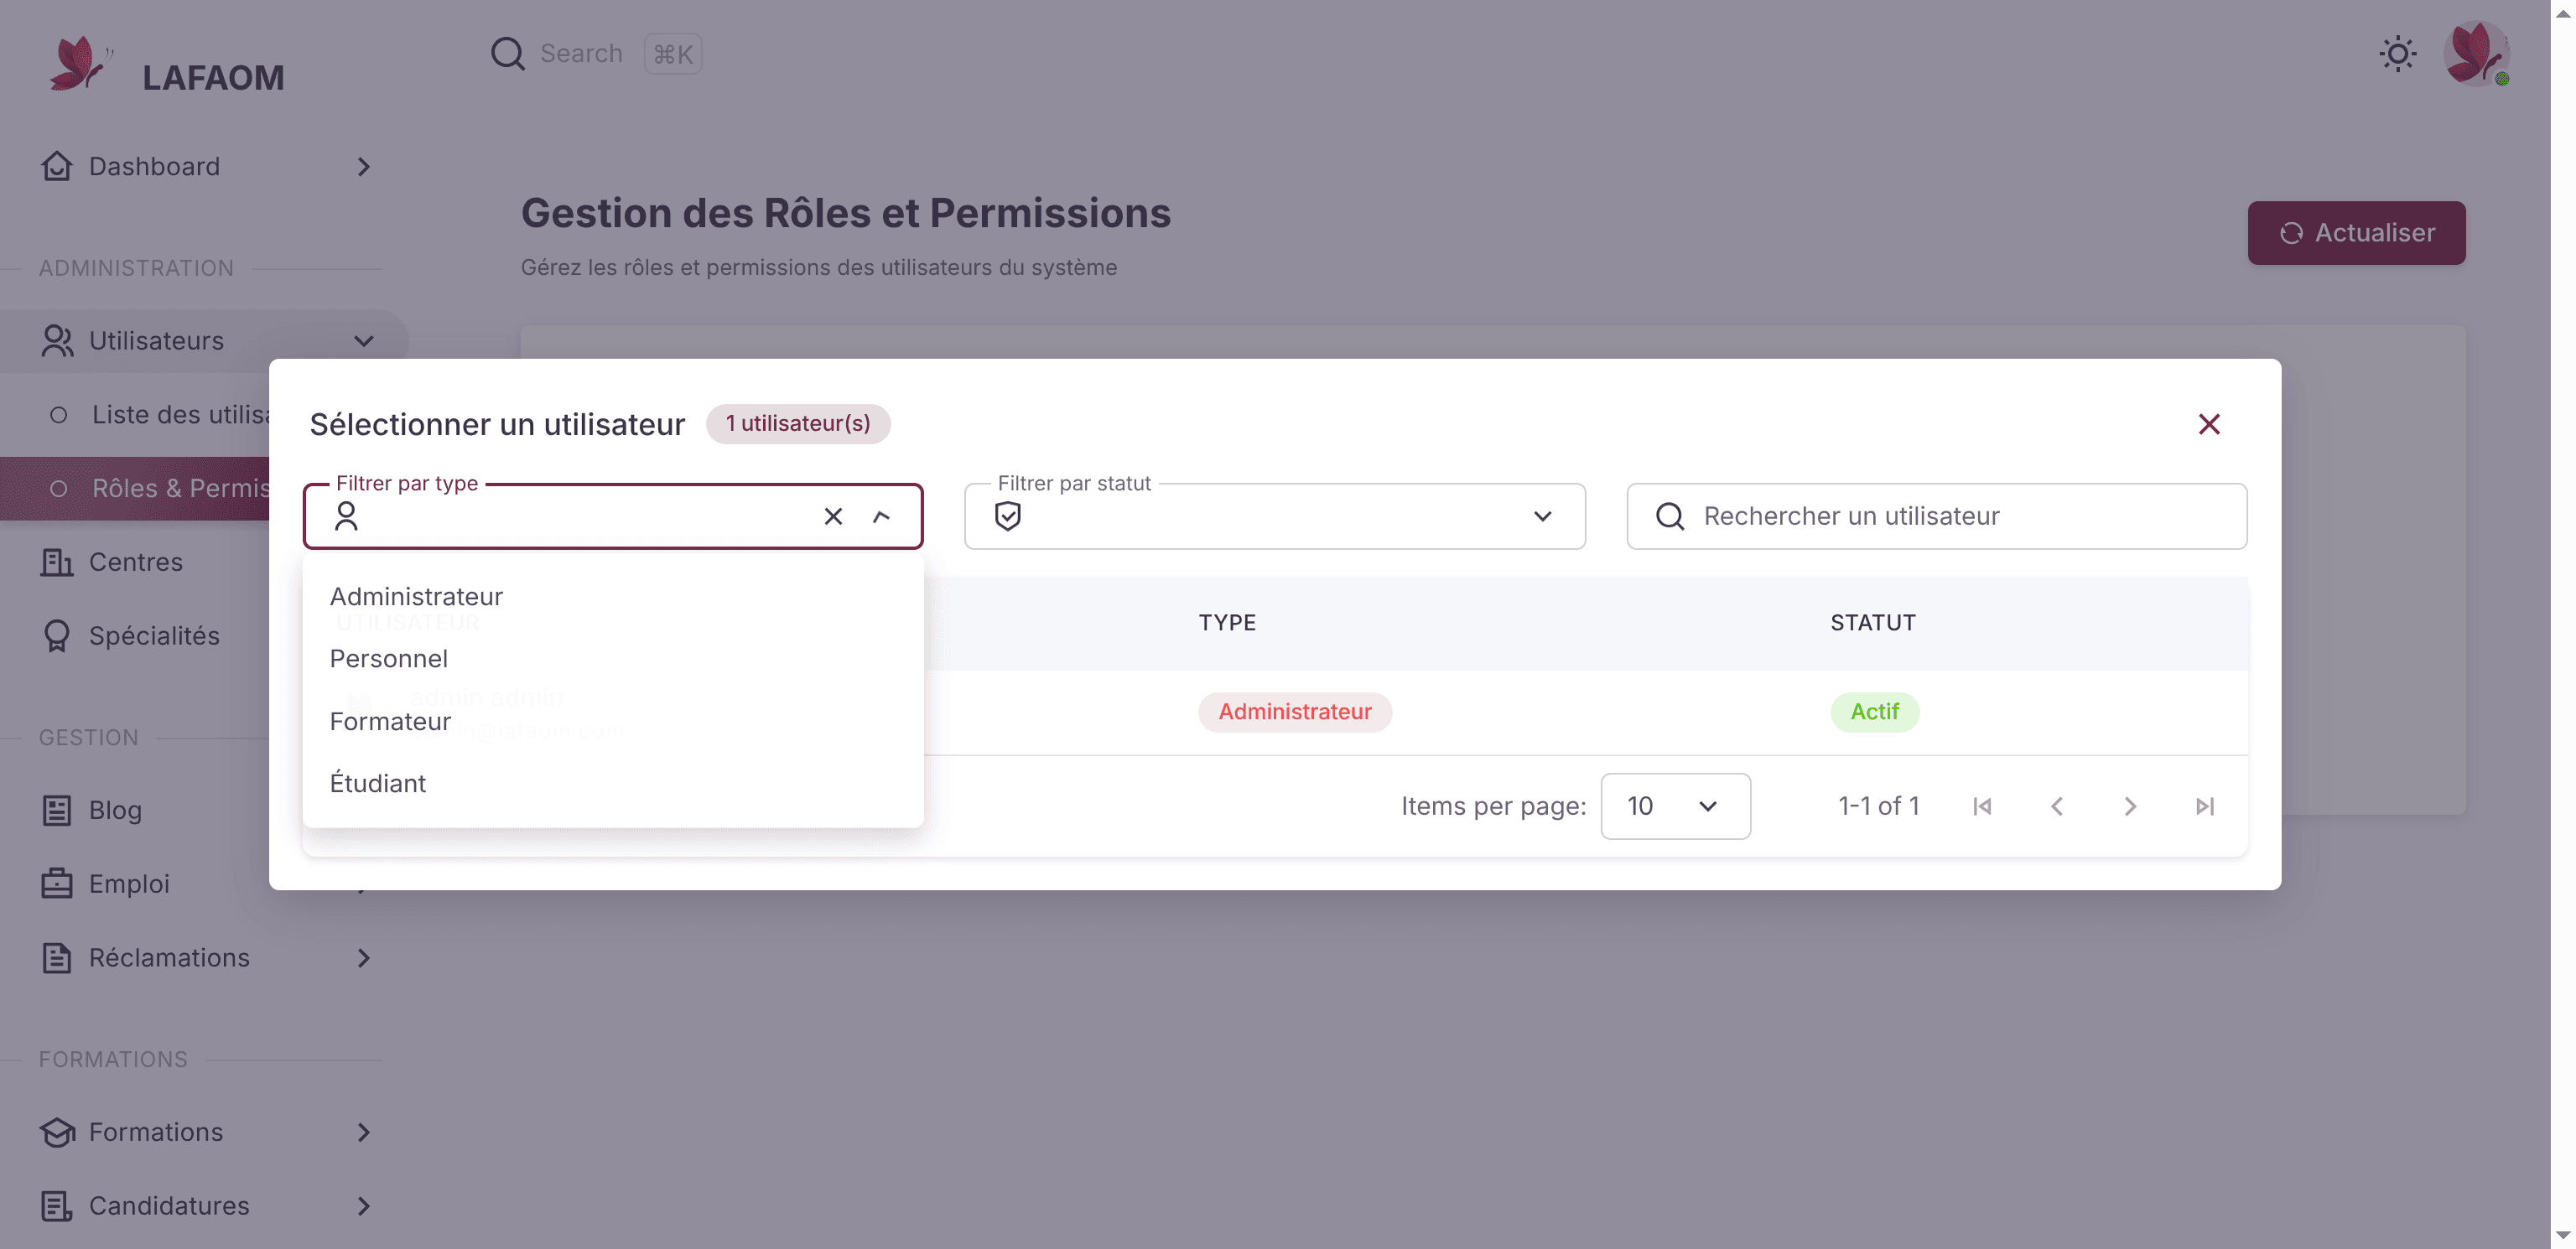Viewport: 2576px width, 1249px height.
Task: Expand the Dashboard menu chevron
Action: coord(364,166)
